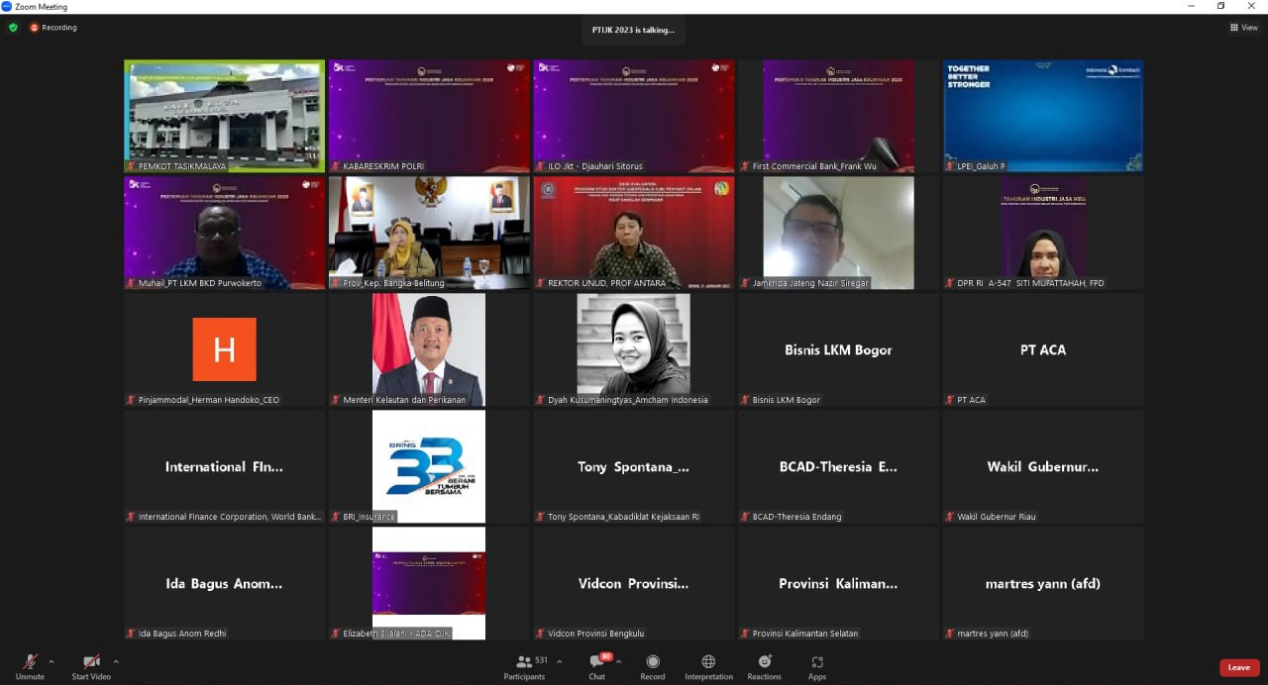Select the BRI_Insurance participant tile

point(429,466)
